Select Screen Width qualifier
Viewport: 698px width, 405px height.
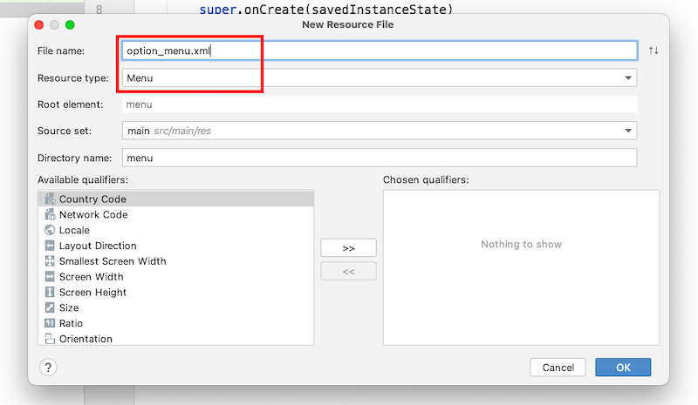[176, 276]
